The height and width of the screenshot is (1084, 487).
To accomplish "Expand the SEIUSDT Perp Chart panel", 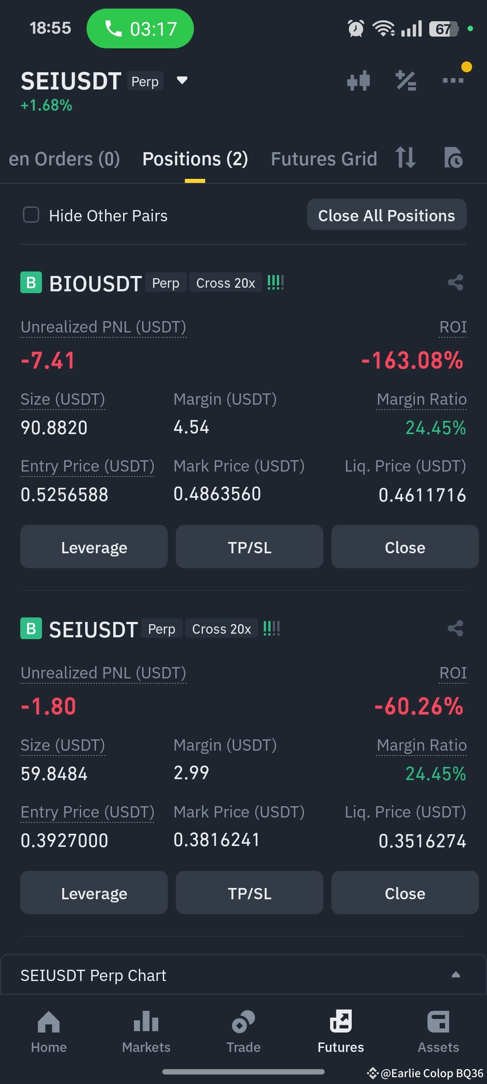I will click(x=243, y=975).
